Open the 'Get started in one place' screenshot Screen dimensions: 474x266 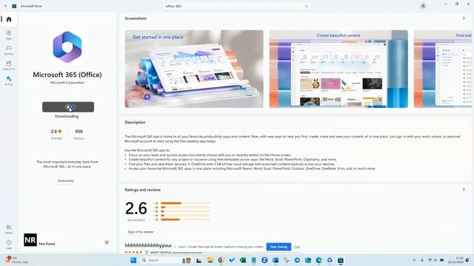[x=194, y=69]
